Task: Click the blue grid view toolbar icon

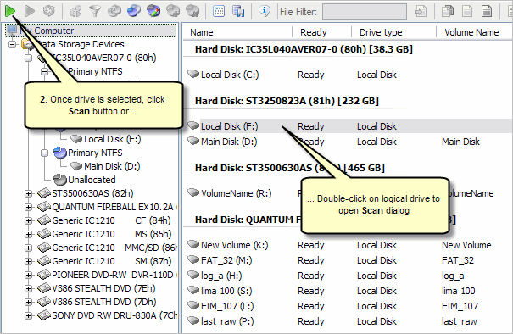Action: [x=219, y=11]
